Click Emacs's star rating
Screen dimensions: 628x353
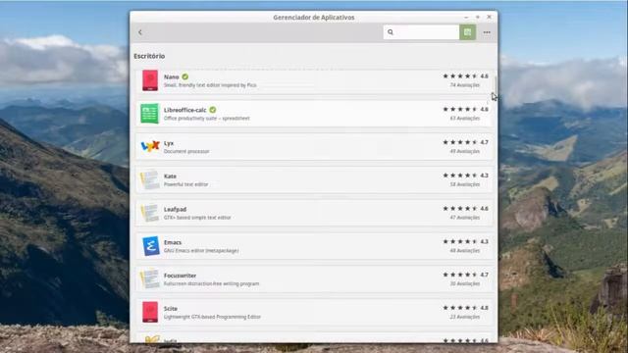tap(460, 242)
